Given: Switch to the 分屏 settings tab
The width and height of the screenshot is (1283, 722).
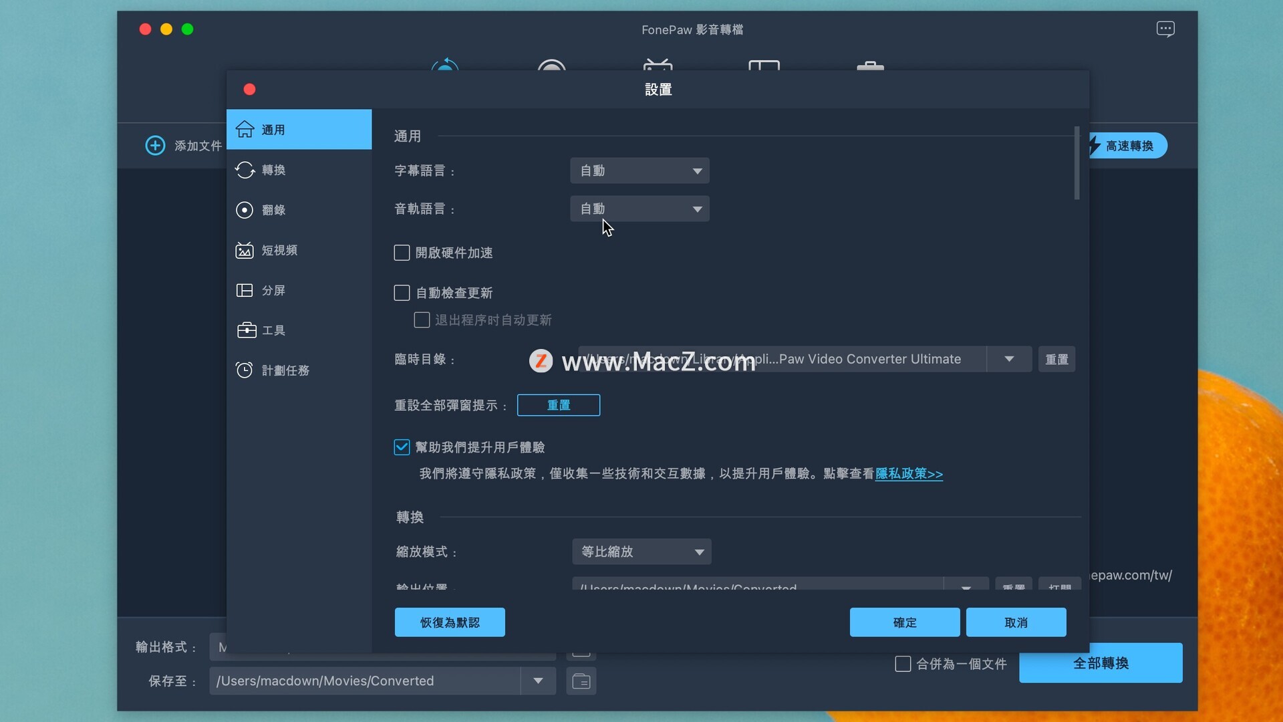Looking at the screenshot, I should coord(299,290).
